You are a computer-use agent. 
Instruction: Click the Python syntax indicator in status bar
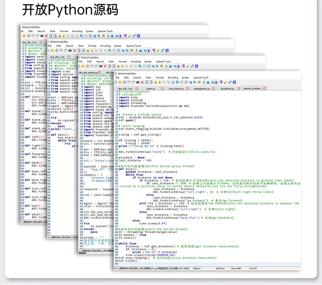(197, 268)
